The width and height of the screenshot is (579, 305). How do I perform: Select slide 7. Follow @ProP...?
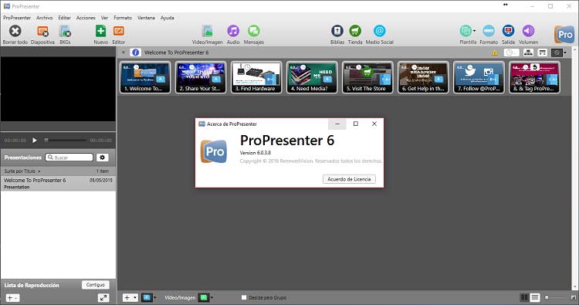point(479,77)
